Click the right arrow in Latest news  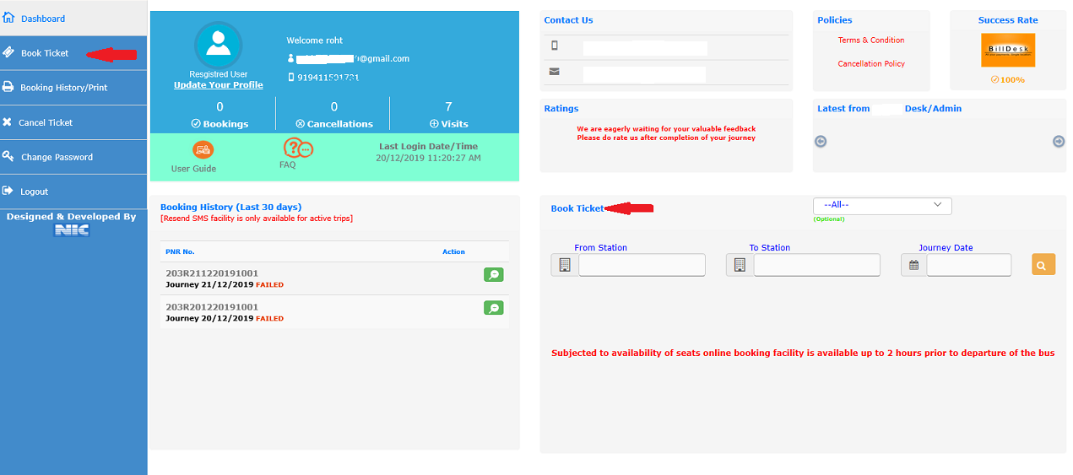point(1059,142)
